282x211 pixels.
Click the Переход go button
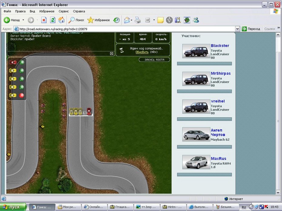(251, 29)
